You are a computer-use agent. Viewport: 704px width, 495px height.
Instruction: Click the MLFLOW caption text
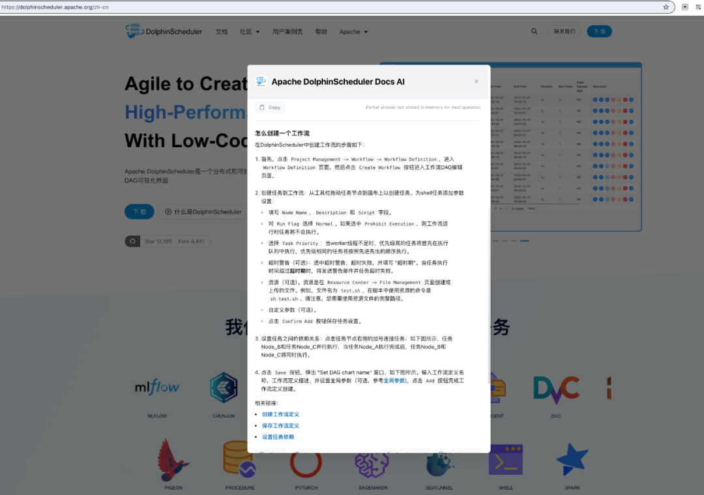(x=157, y=416)
